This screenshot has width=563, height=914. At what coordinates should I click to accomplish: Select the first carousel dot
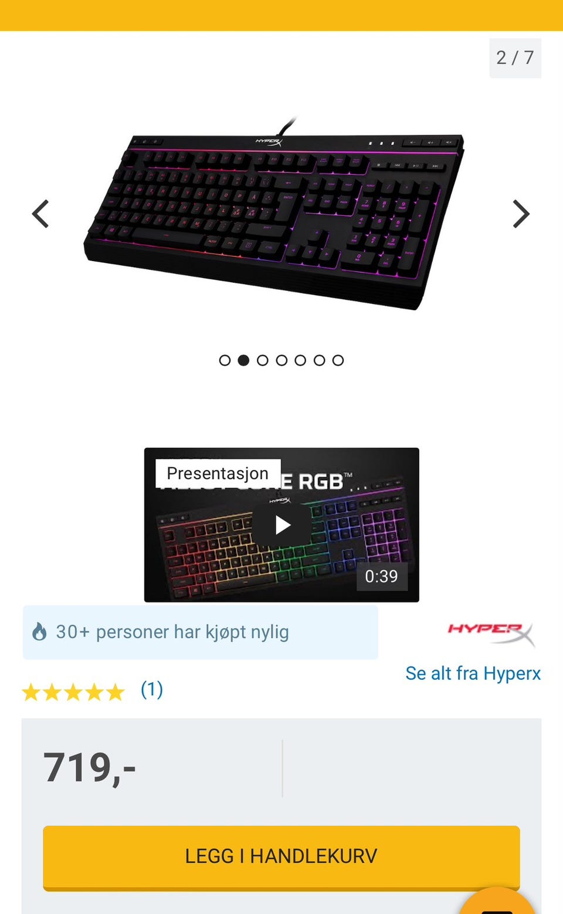225,360
